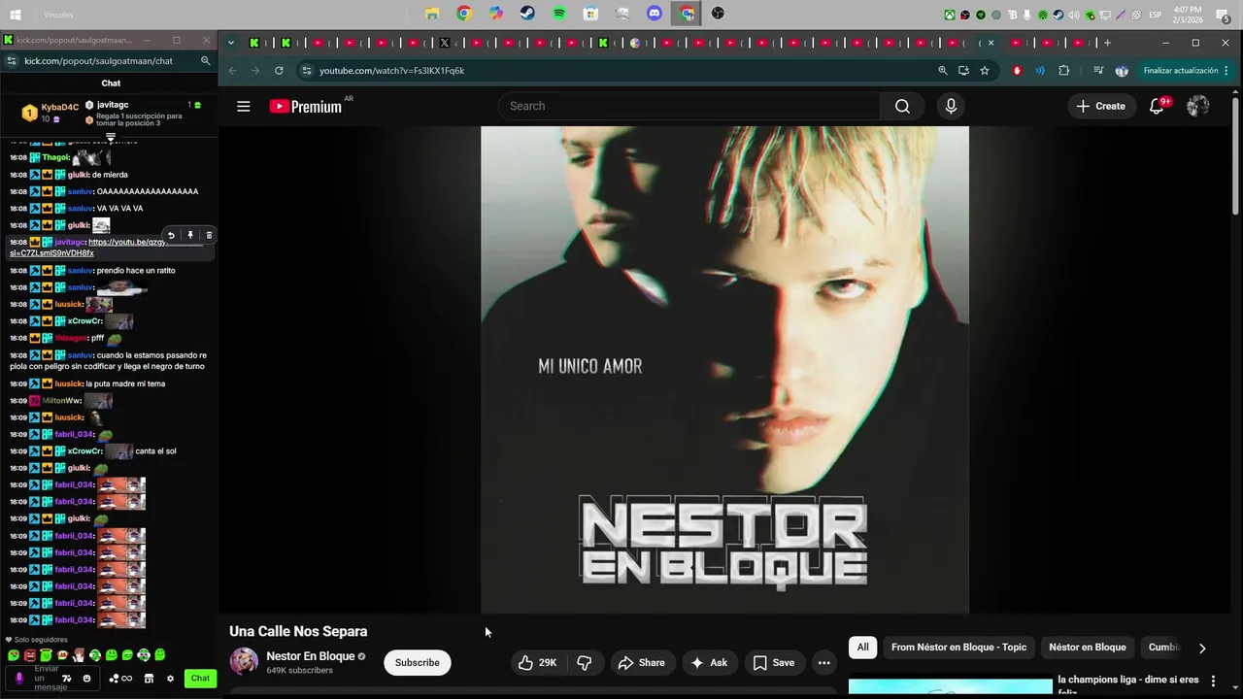The image size is (1243, 699).
Task: Click the YouTube page vertical scrollbar
Action: (1236, 155)
